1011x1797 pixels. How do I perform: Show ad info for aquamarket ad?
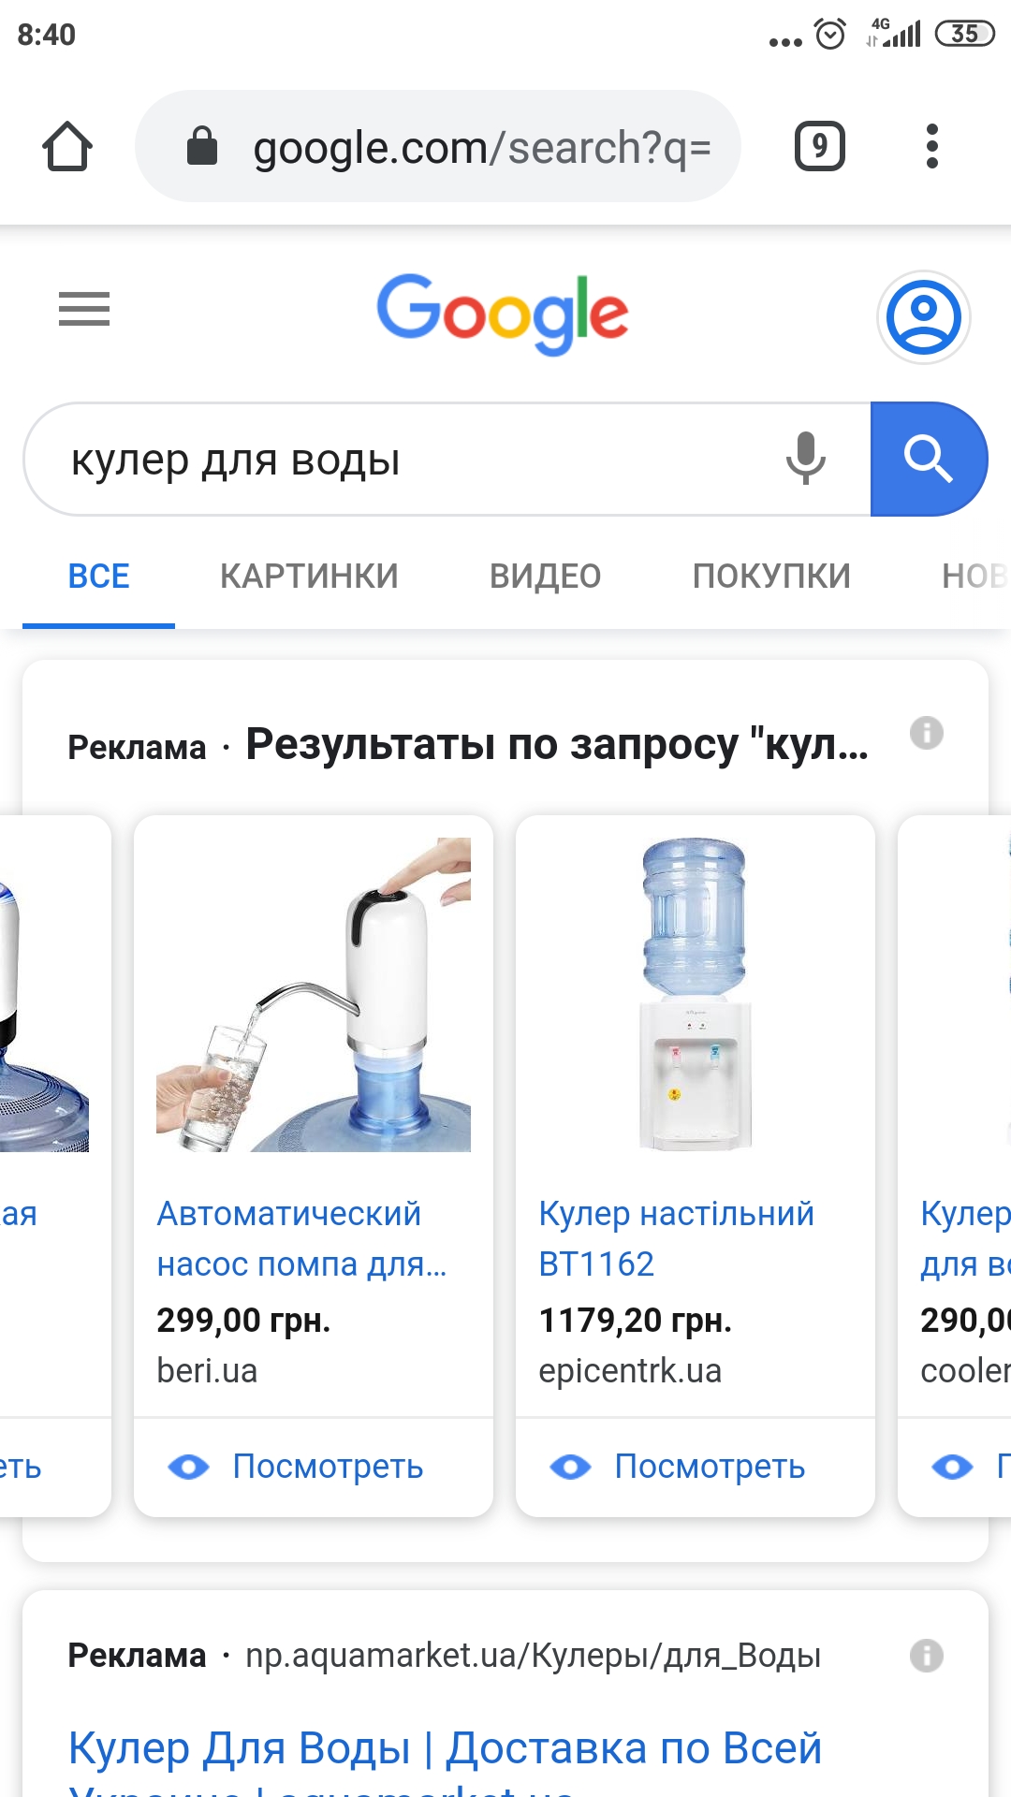(927, 1655)
